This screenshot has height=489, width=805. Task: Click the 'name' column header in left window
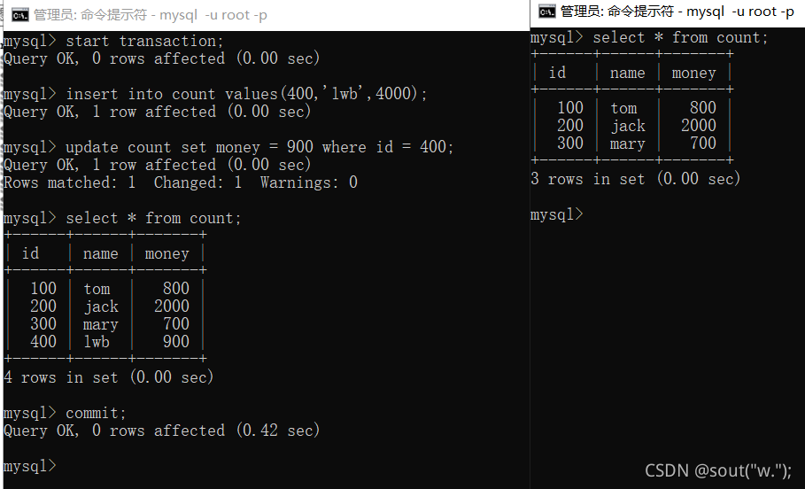pyautogui.click(x=101, y=253)
